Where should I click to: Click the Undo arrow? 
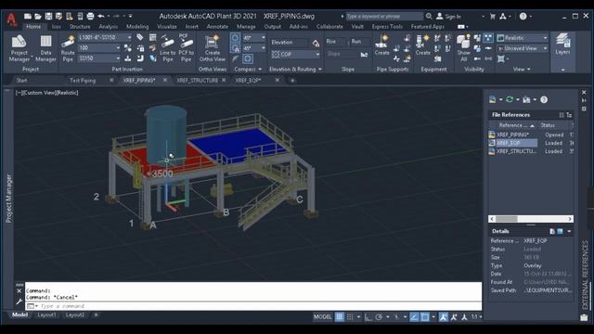101,17
